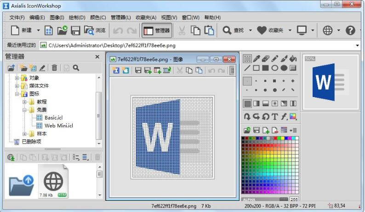Viewport: 365px width, 212px height.
Task: Select Web Mini.icl in the tree
Action: tap(59, 126)
